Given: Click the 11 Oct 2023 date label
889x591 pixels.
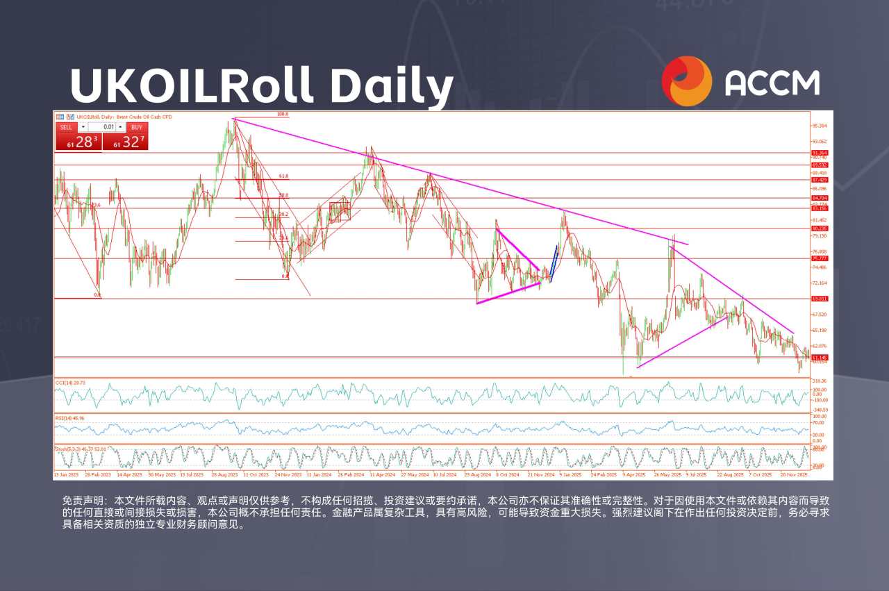Looking at the screenshot, I should (256, 475).
